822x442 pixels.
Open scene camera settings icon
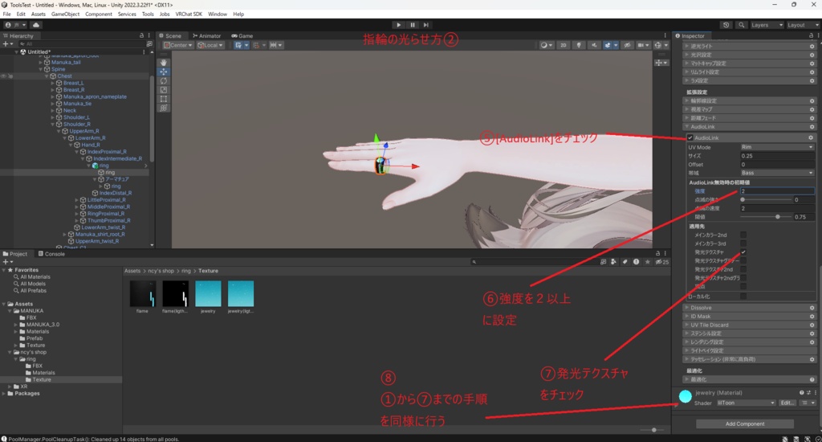point(642,45)
